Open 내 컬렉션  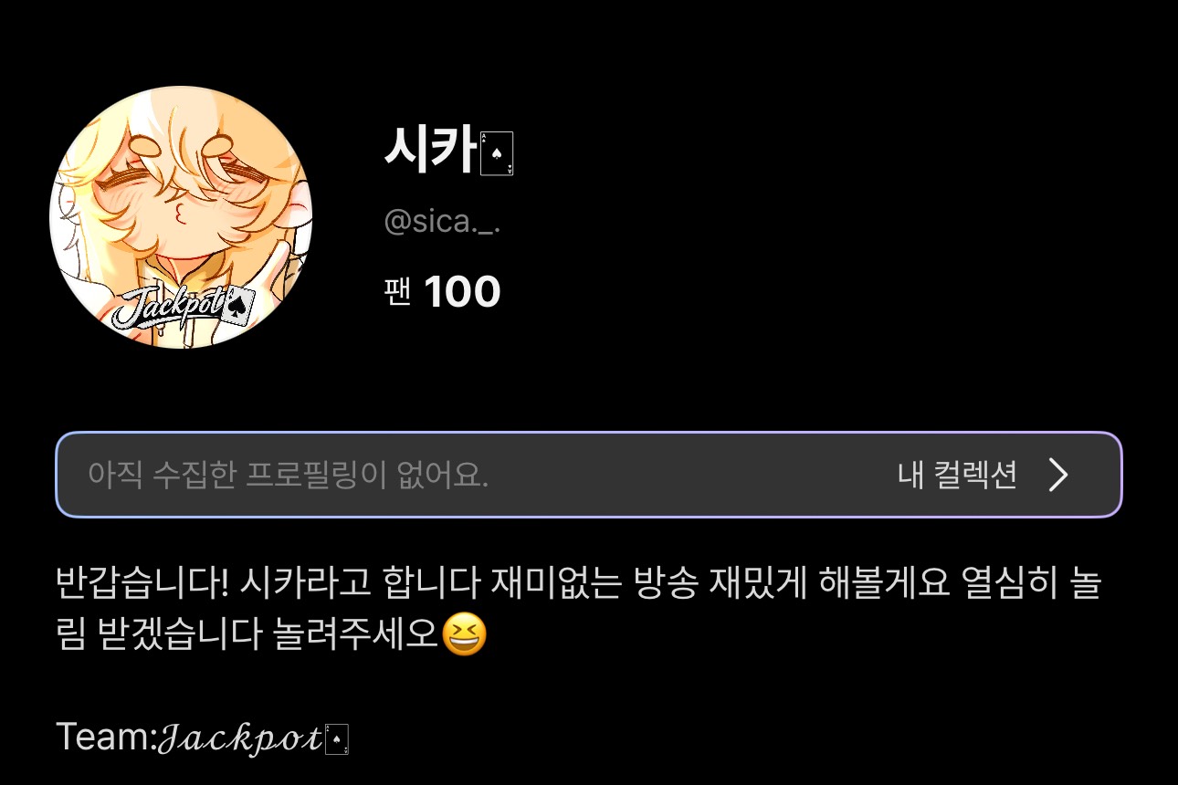(x=957, y=475)
